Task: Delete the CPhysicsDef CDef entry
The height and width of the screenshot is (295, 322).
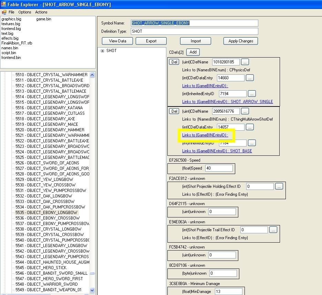Action: point(174,62)
